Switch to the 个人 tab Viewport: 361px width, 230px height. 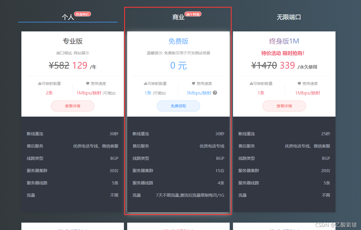[68, 17]
